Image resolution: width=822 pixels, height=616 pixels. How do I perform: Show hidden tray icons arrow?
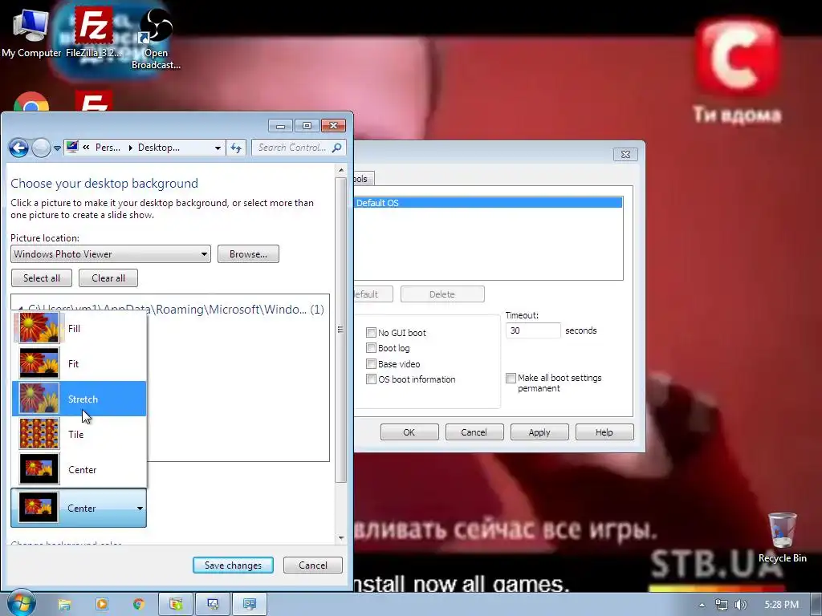[x=702, y=605]
